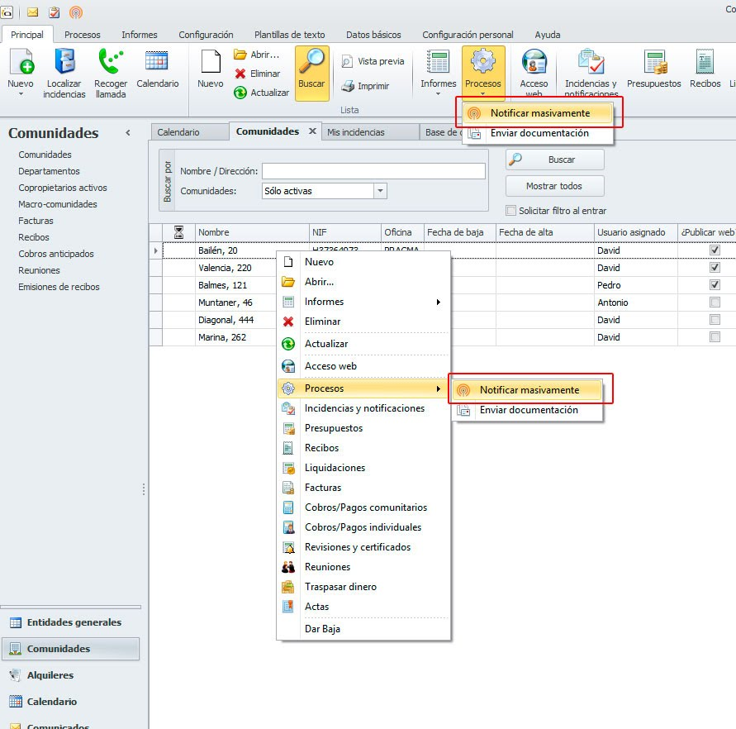Select Liquidaciones in the context menu
736x729 pixels.
click(335, 468)
